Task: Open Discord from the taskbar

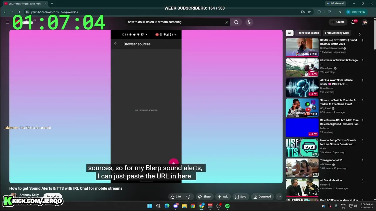Action: point(176,206)
